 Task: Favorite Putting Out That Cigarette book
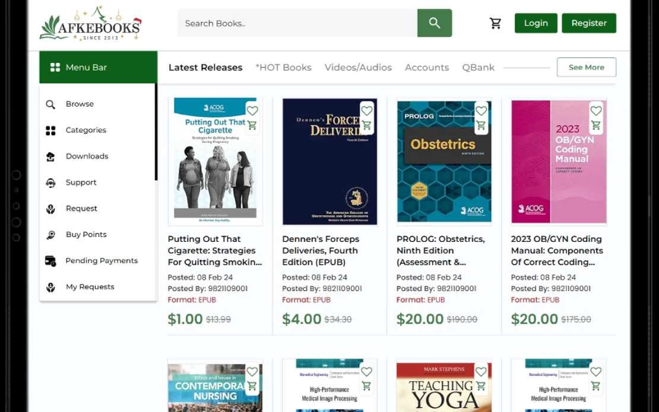pyautogui.click(x=252, y=111)
